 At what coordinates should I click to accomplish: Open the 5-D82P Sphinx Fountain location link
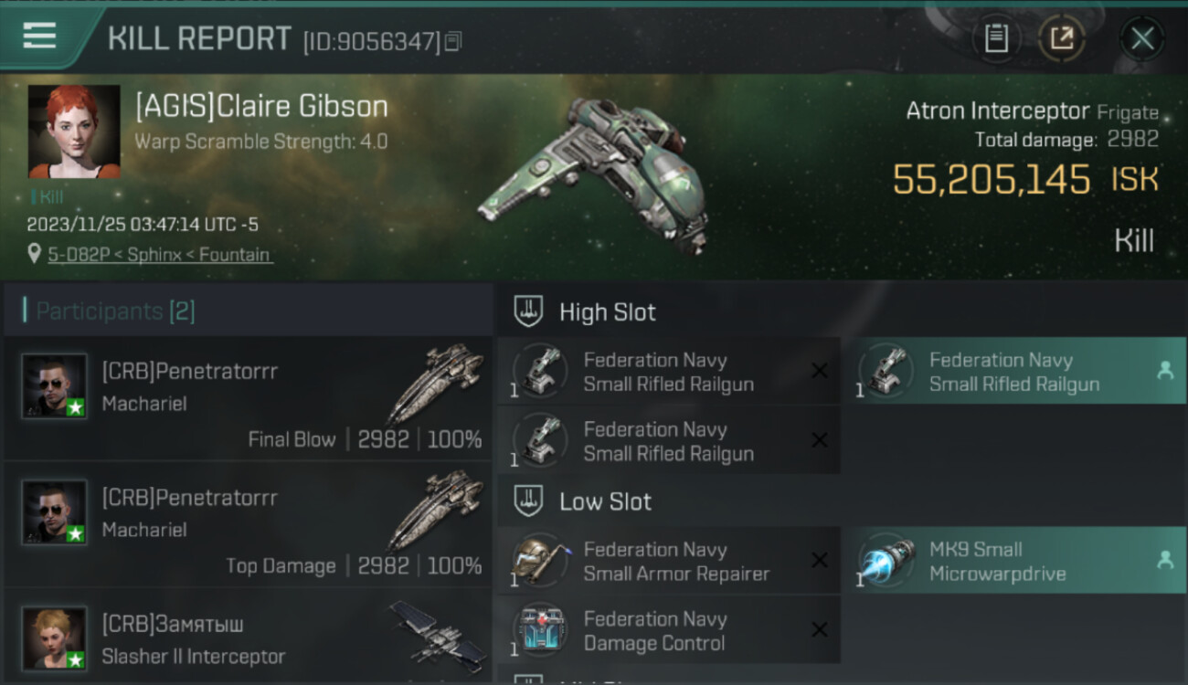[x=160, y=255]
